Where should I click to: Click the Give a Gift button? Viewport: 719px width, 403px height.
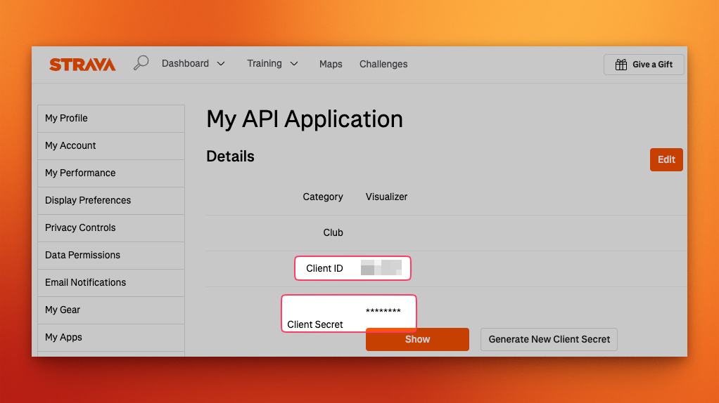(644, 65)
